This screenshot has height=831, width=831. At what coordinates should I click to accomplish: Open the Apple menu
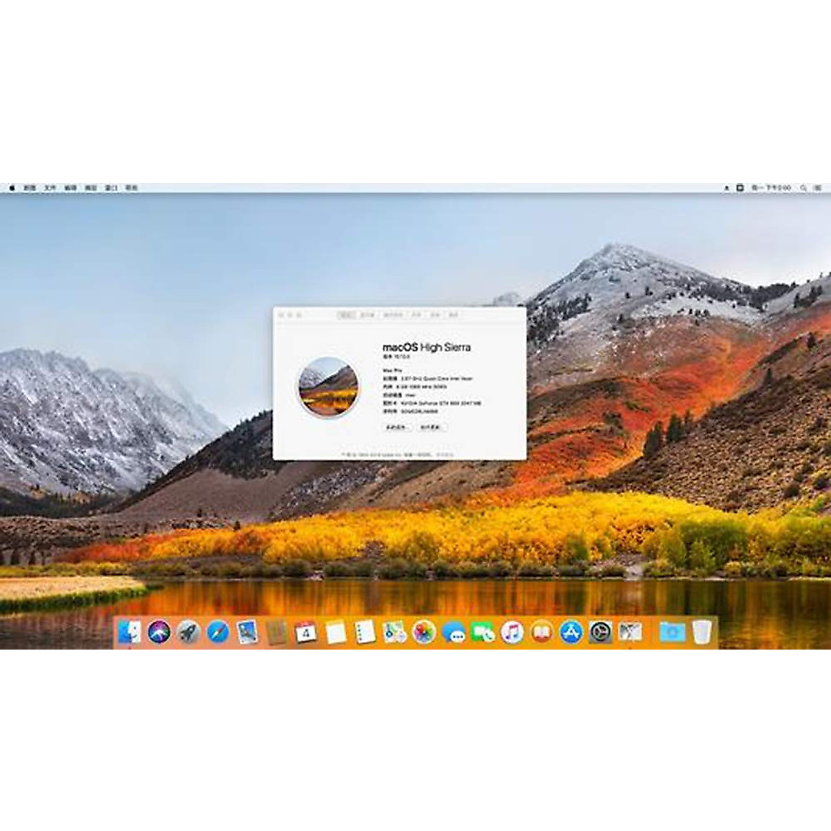point(12,188)
